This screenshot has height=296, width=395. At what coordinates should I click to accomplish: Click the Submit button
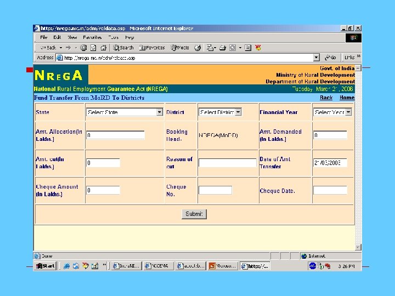tap(194, 214)
